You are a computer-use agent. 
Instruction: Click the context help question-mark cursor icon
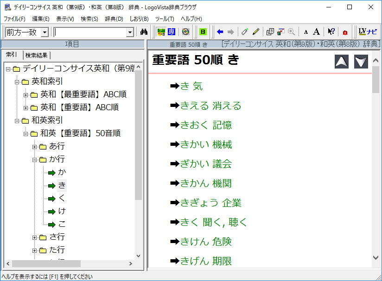coord(331,32)
